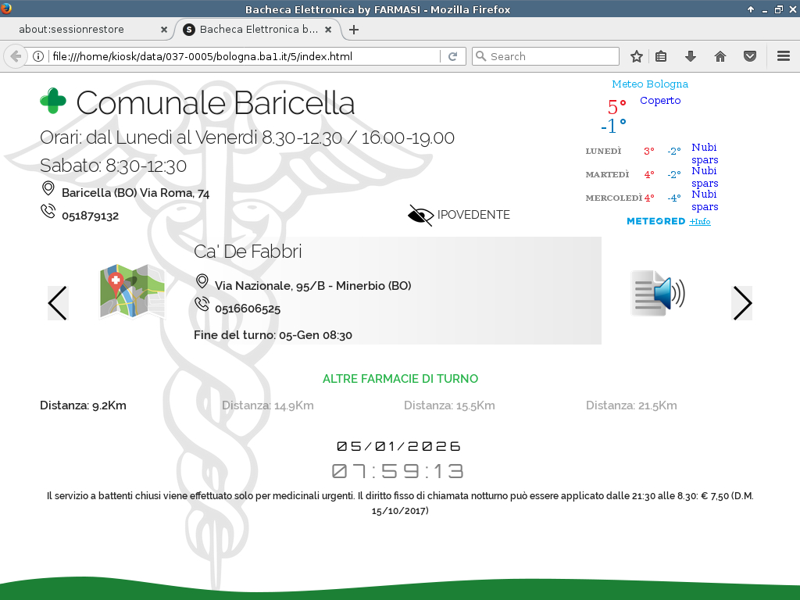Open the bookmarks list icon
Viewport: 800px width, 600px height.
pos(661,56)
